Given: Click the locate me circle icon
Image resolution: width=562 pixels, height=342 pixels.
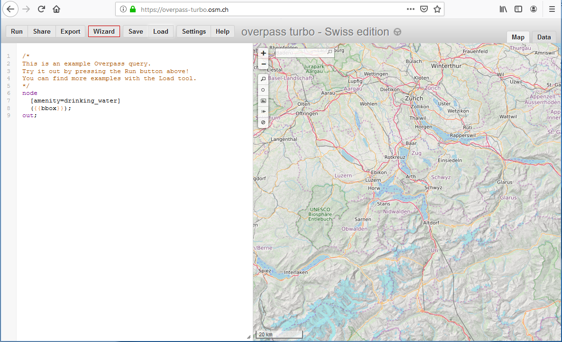Looking at the screenshot, I should (263, 90).
